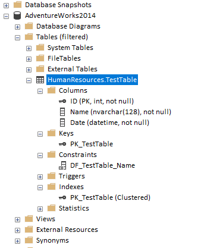Expand the Database Snapshots node
Viewport: 223px width, 248px height.
coord(6,5)
